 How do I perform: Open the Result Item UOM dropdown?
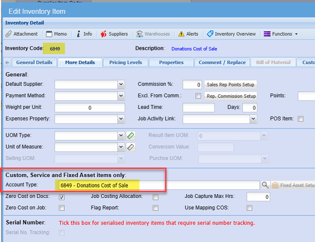[x=264, y=136]
